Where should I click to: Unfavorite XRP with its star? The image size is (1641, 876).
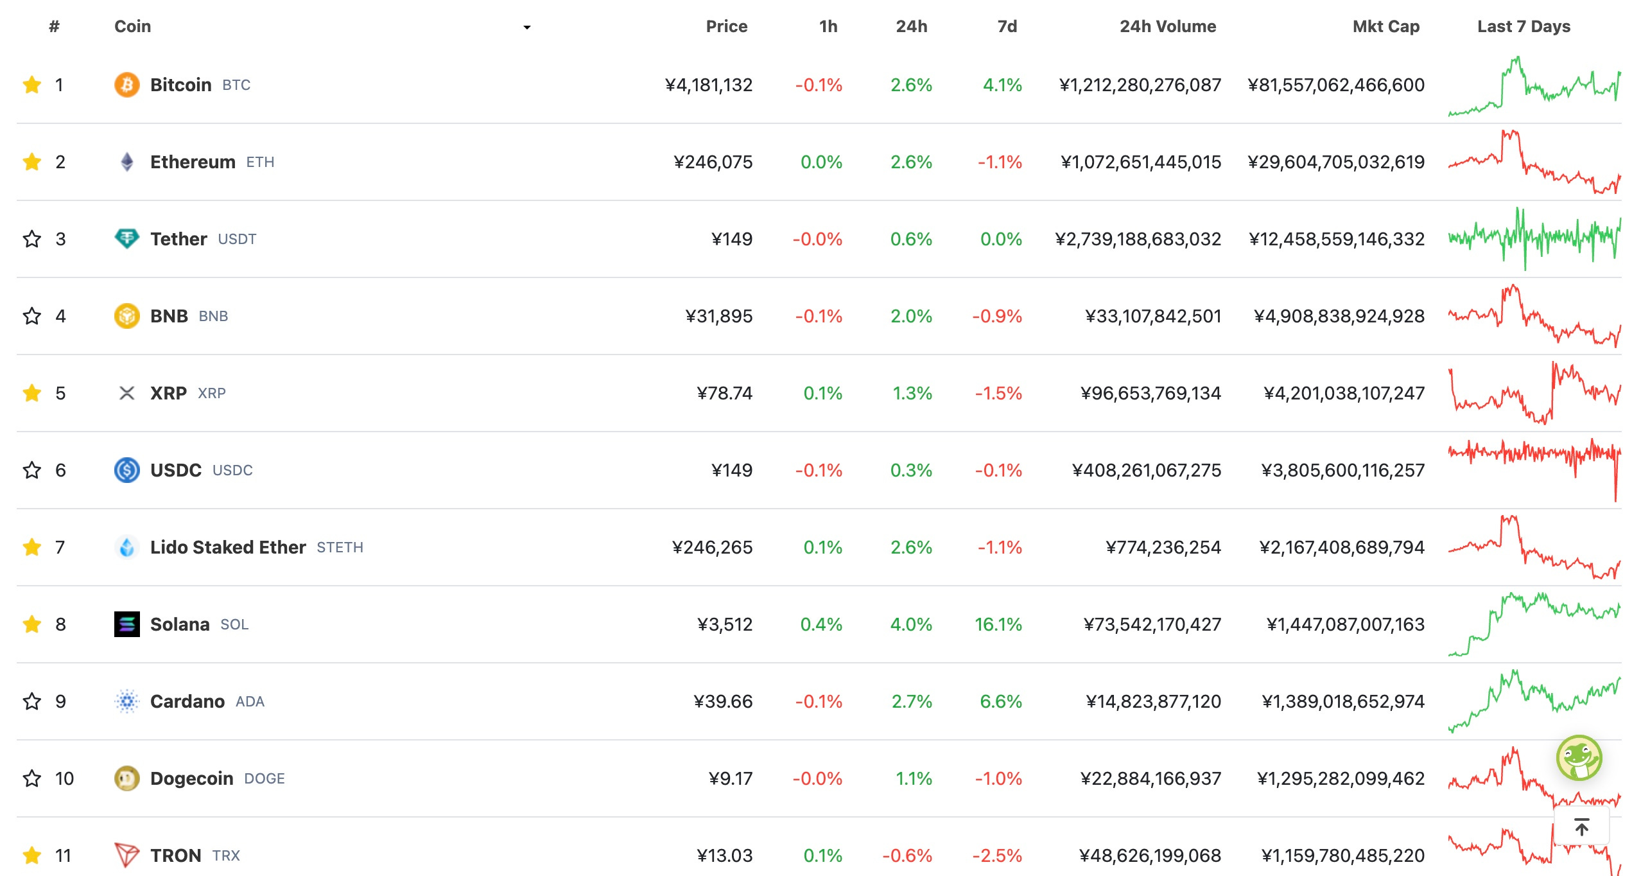[x=31, y=393]
